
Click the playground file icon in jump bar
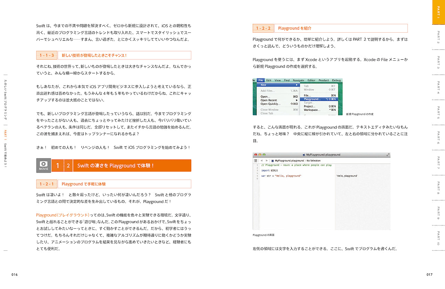pos(273,161)
